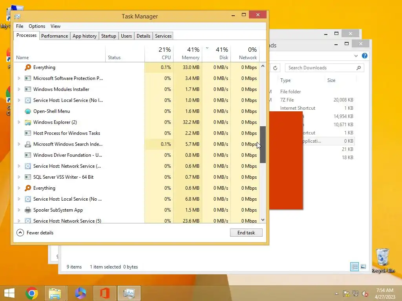The image size is (402, 301).
Task: Switch to the Users tab
Action: pos(126,36)
